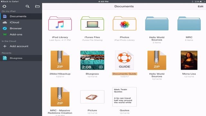Open the Hello World Sources ZIP file icon

[x=157, y=60]
